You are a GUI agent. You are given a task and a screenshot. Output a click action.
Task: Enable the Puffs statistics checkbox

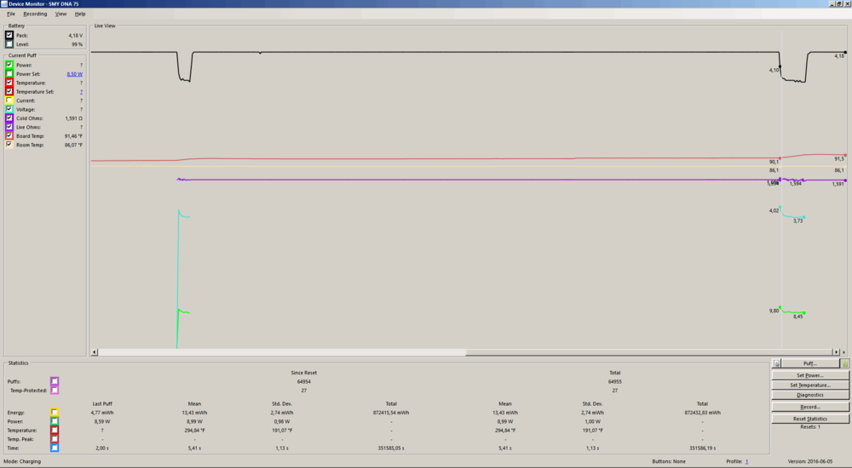click(x=55, y=382)
